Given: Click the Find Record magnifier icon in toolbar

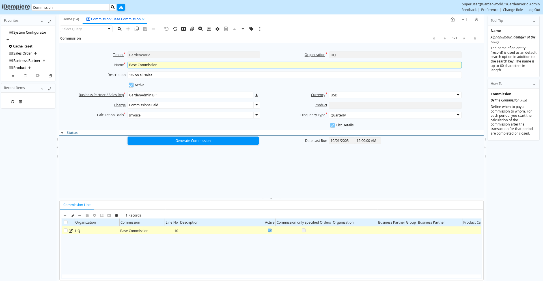Looking at the screenshot, I should point(120,29).
